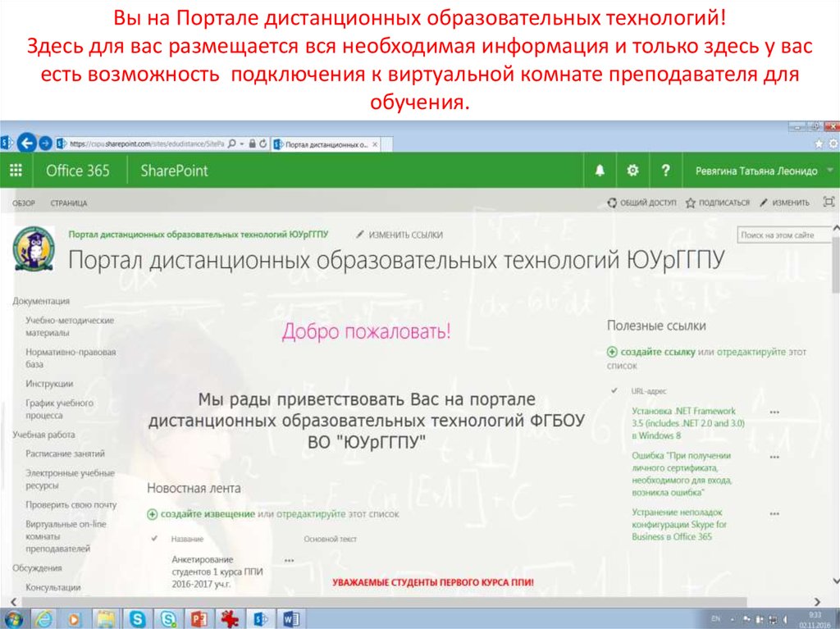Click the vertical scrollbar down arrow
This screenshot has height=629, width=840.
pos(835,581)
